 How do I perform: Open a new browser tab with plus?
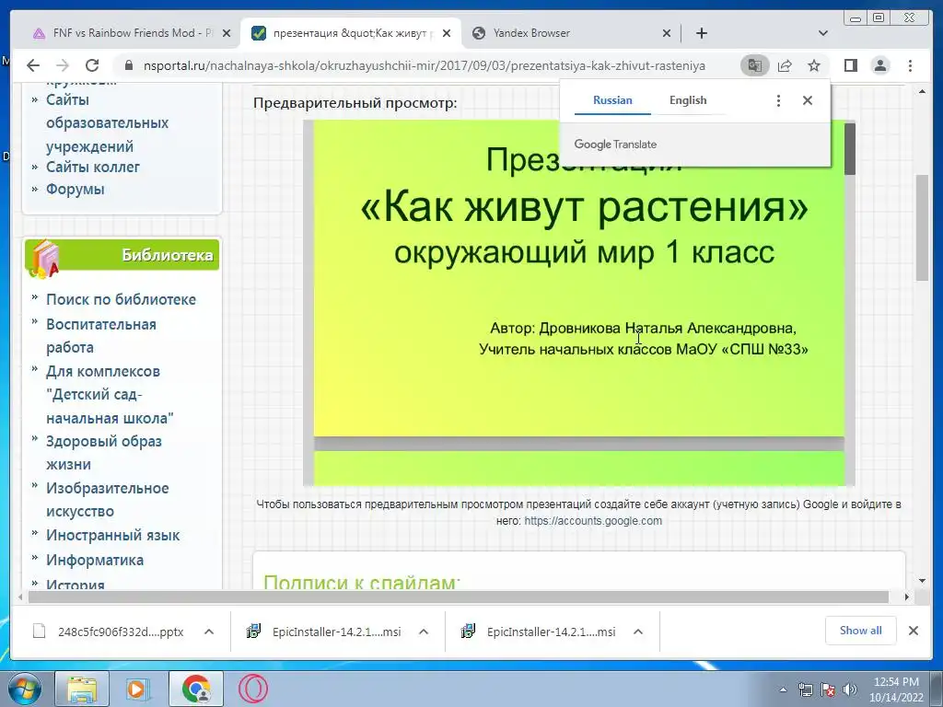coord(701,33)
